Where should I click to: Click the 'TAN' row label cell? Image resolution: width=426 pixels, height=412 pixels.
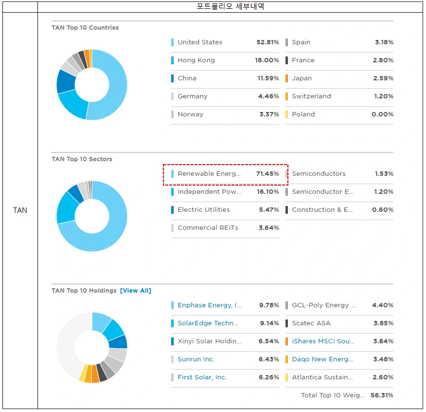[x=20, y=210]
